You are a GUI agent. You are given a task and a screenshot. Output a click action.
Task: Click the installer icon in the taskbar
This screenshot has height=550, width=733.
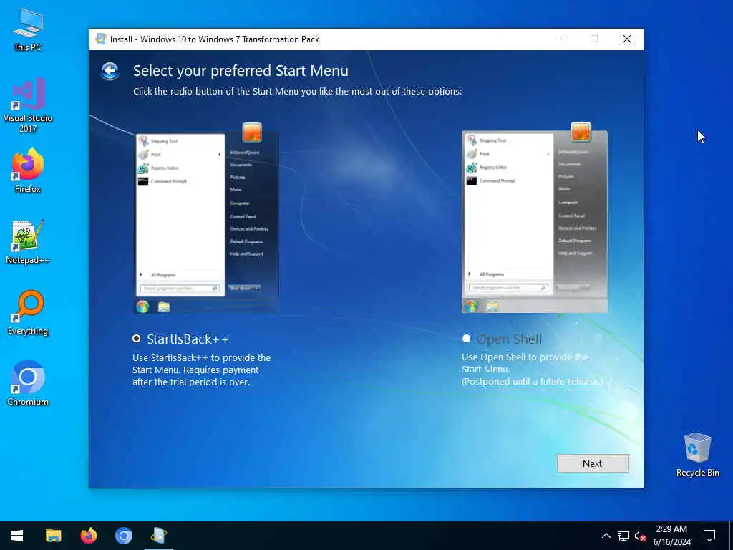(159, 536)
